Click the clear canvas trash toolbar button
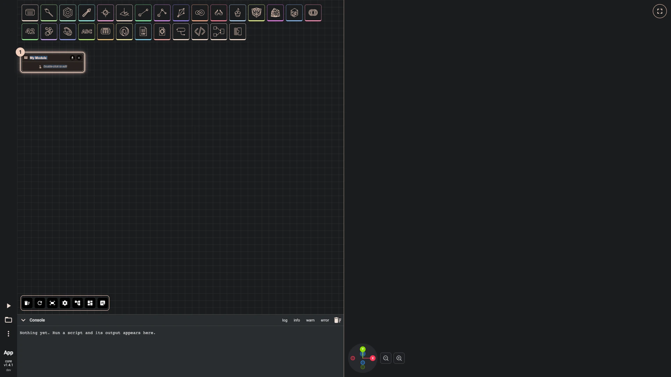 coord(27,303)
